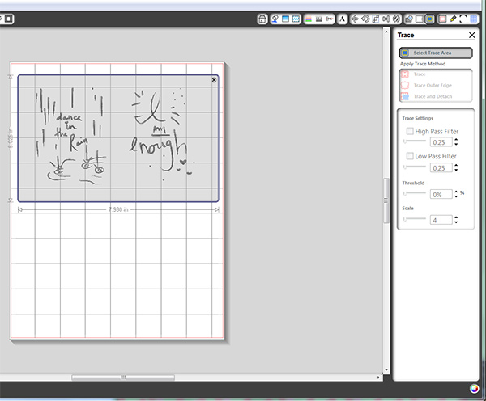Increase High Pass Filter value with stepper
Viewport: 486px width, 401px height.
[x=456, y=140]
